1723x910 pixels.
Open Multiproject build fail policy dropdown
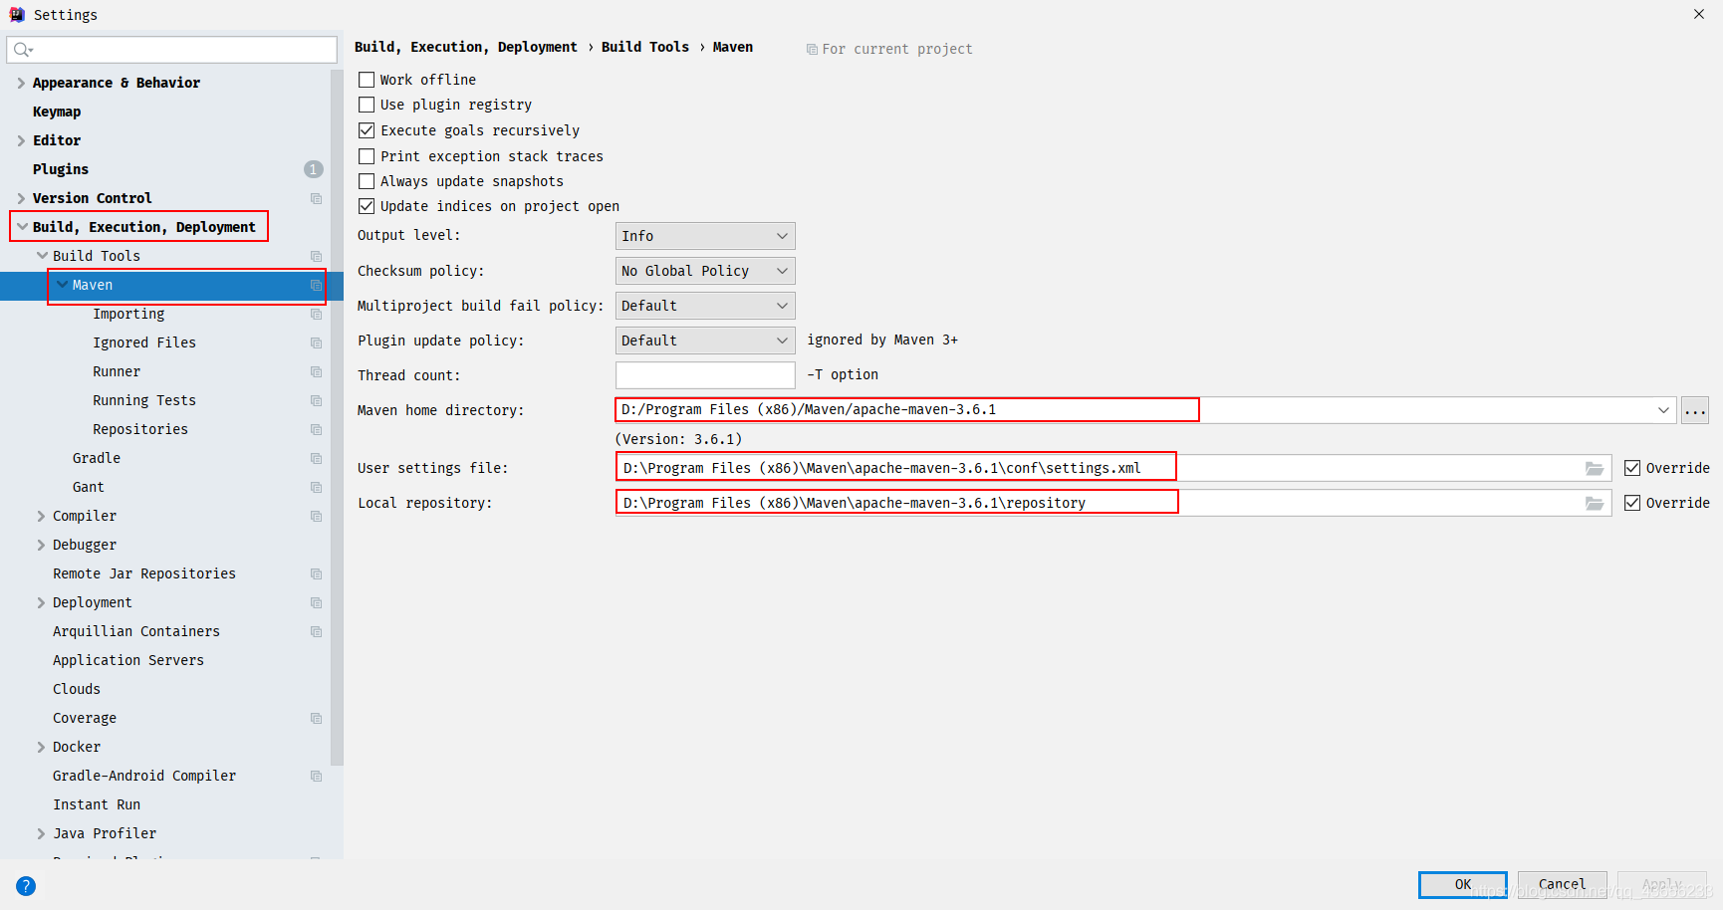tap(705, 306)
